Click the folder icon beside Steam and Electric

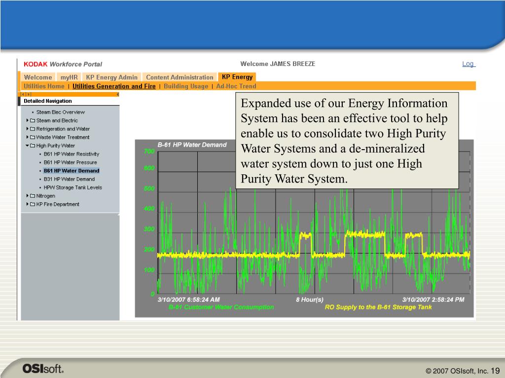[33, 121]
